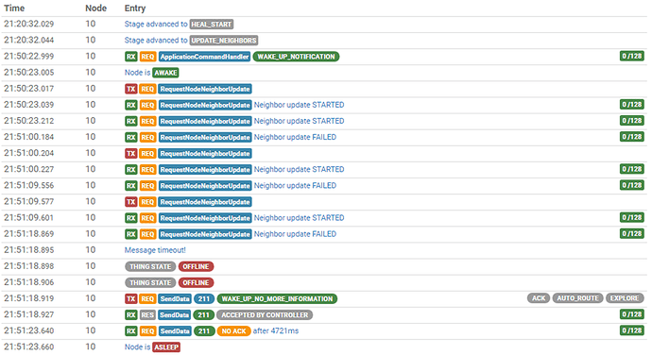Click the ACK transmit option badge
This screenshot has width=652, height=355.
(539, 298)
